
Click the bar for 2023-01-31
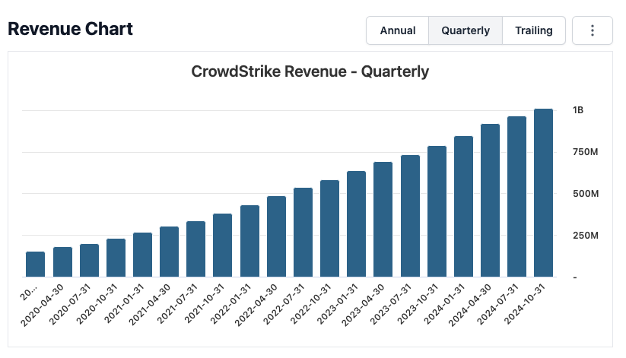click(x=356, y=224)
